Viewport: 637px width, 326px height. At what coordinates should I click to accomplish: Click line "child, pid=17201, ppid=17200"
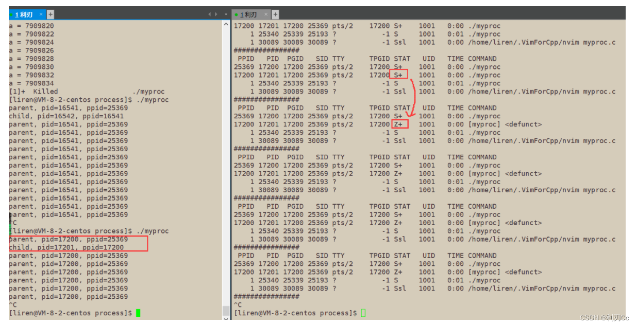point(66,247)
